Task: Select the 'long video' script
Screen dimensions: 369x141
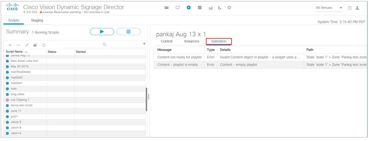Action: coord(75,94)
